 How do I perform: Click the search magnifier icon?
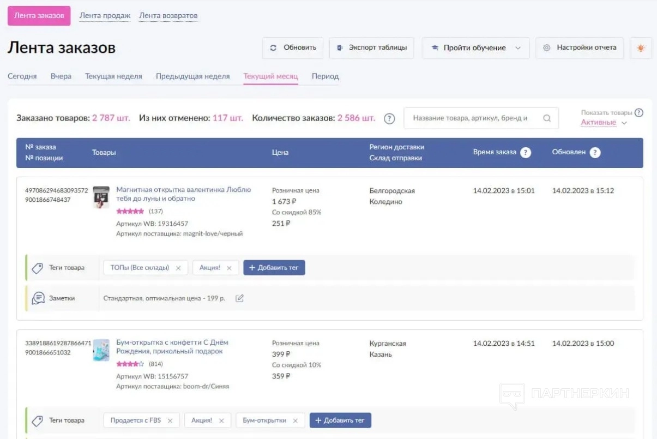[547, 118]
